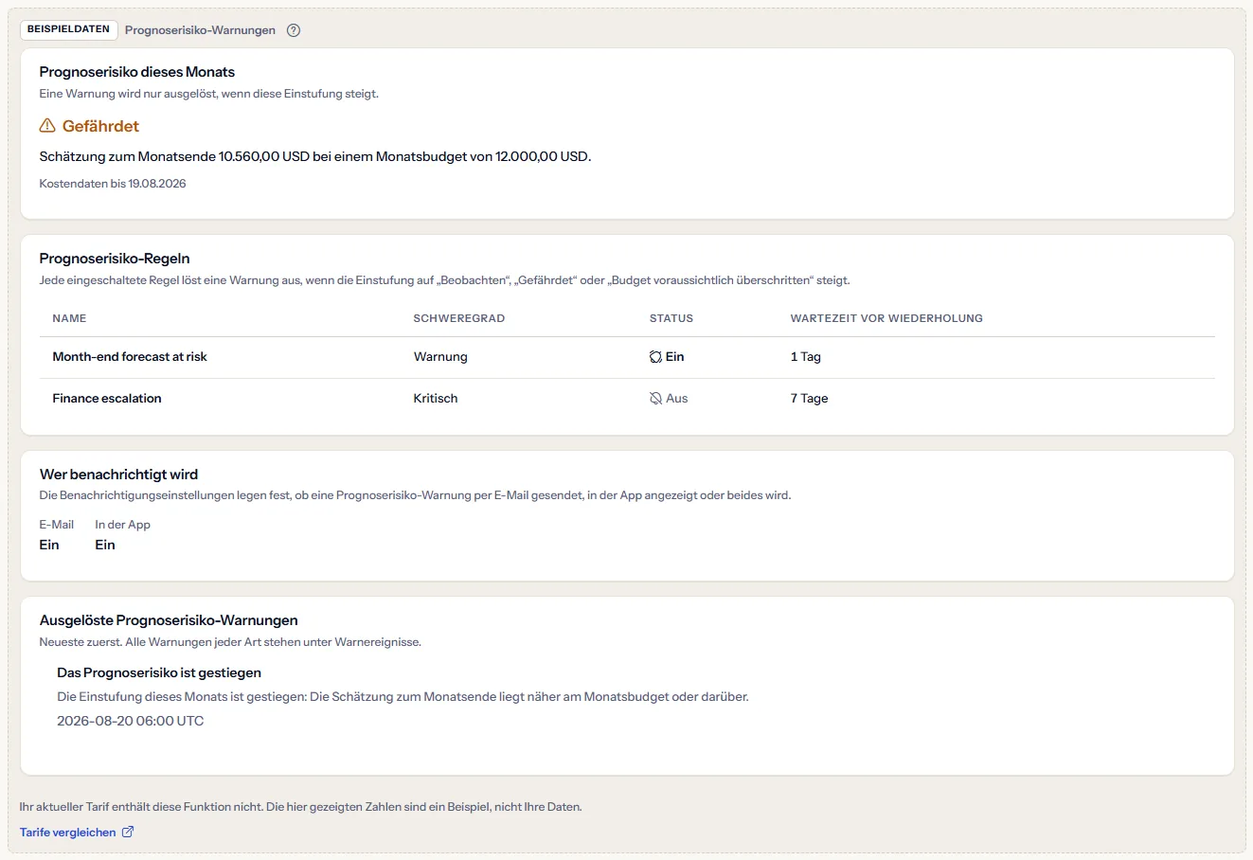Click the Kritisch severity of Finance escalation
This screenshot has width=1253, height=860.
point(436,399)
